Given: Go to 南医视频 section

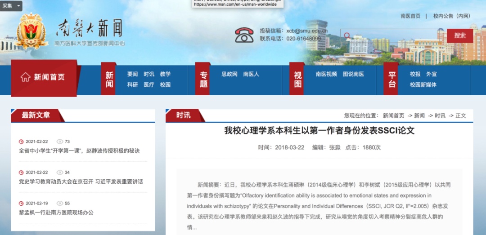Looking at the screenshot, I should click(326, 74).
